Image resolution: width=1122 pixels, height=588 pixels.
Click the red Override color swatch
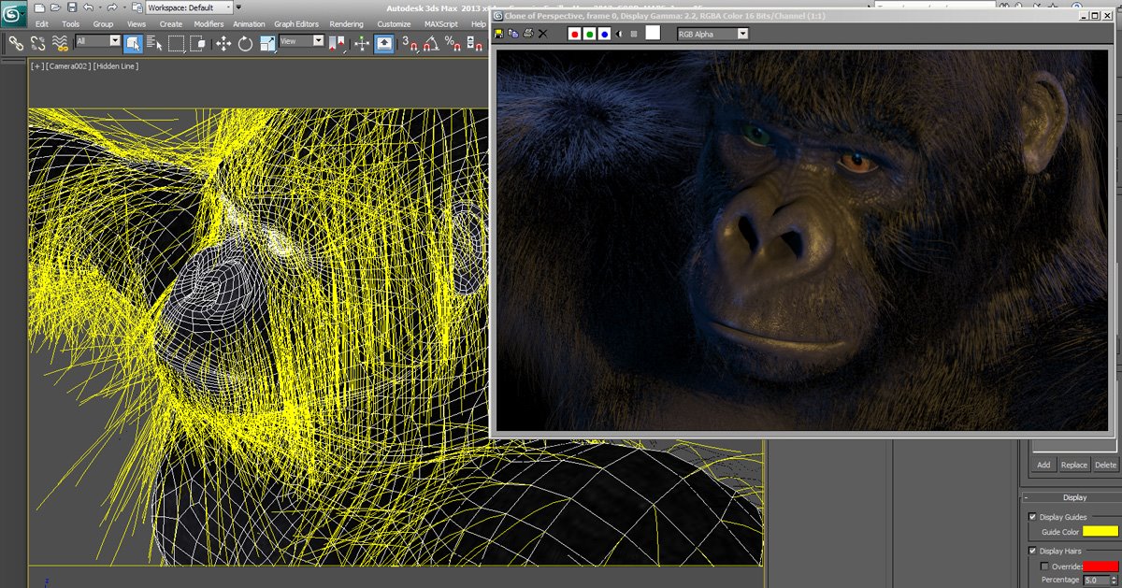coord(1100,566)
